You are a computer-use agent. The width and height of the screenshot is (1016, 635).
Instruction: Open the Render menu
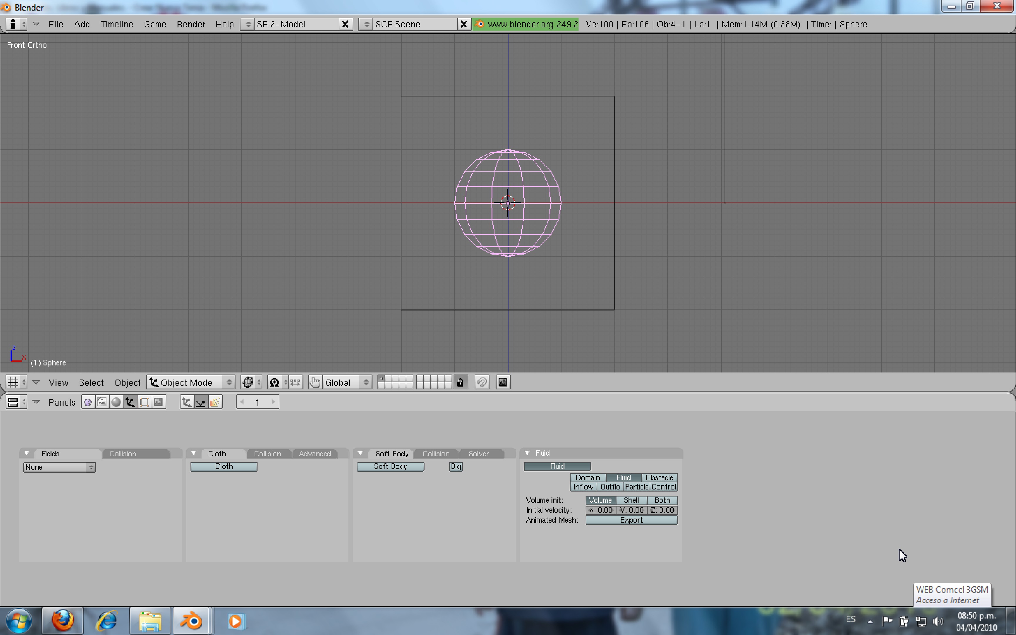coord(190,24)
